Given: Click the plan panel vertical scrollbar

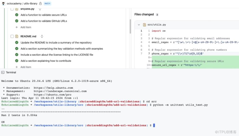Looking at the screenshot, I should click(x=130, y=27).
